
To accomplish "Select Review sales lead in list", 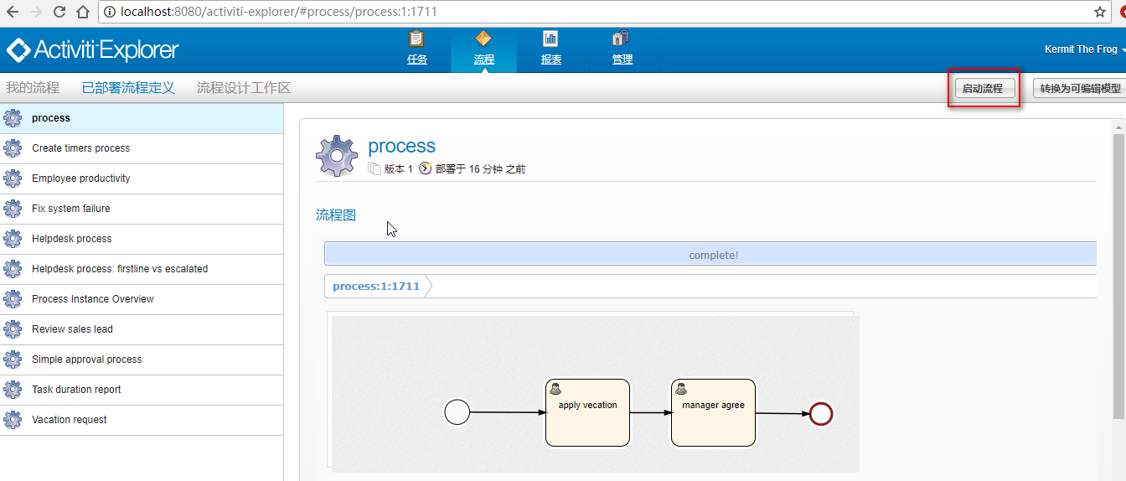I will point(142,329).
